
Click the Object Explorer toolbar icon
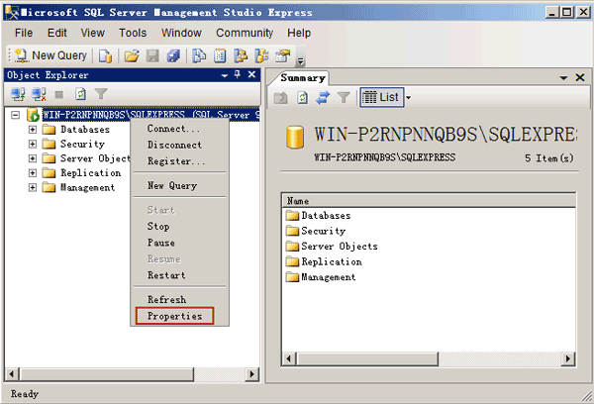tap(241, 56)
